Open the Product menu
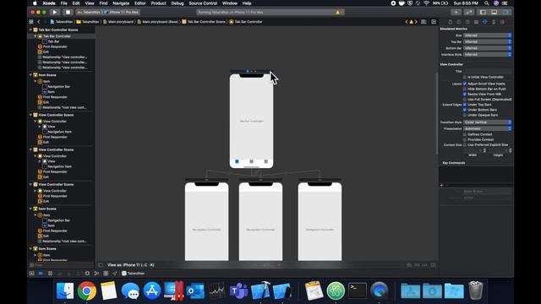 click(x=158, y=3)
